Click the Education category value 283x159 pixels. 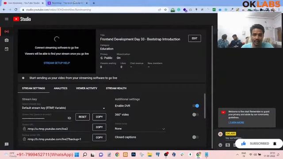[x=107, y=49]
